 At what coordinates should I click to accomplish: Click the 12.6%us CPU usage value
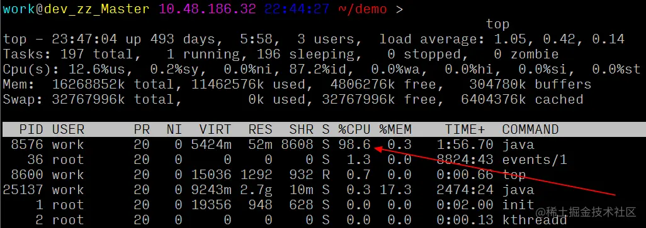click(x=97, y=70)
